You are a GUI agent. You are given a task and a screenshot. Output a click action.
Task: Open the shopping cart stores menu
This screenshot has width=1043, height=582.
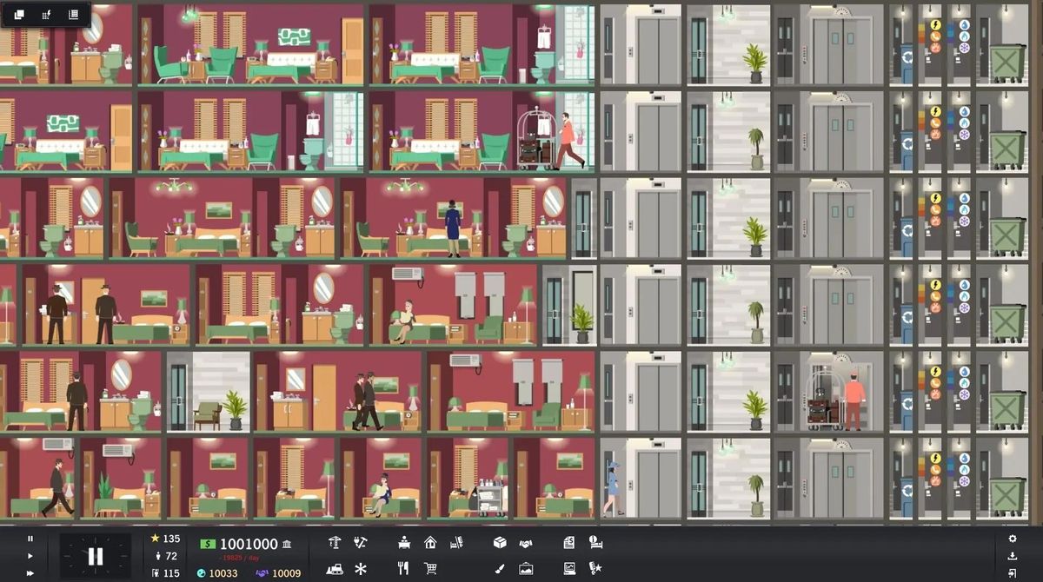pos(430,569)
